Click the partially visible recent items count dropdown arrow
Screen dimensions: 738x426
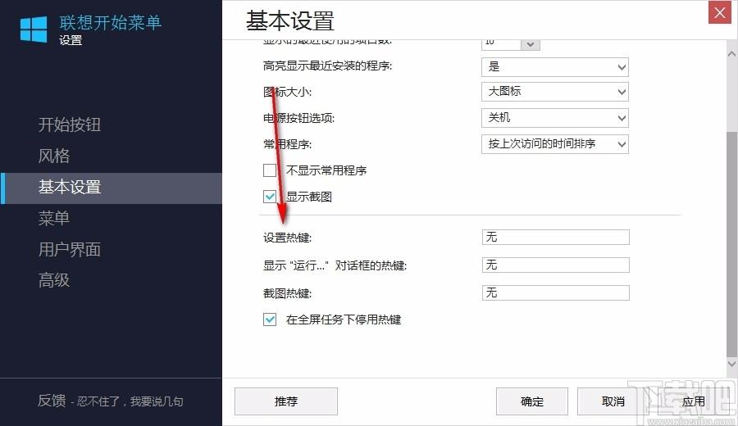tap(531, 44)
